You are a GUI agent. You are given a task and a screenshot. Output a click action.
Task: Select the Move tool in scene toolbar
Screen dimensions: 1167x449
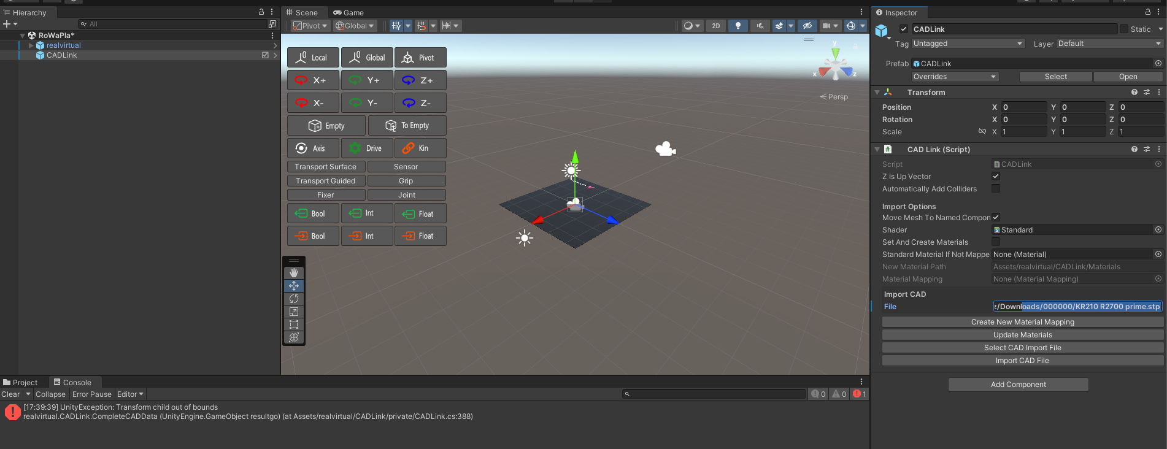[294, 286]
